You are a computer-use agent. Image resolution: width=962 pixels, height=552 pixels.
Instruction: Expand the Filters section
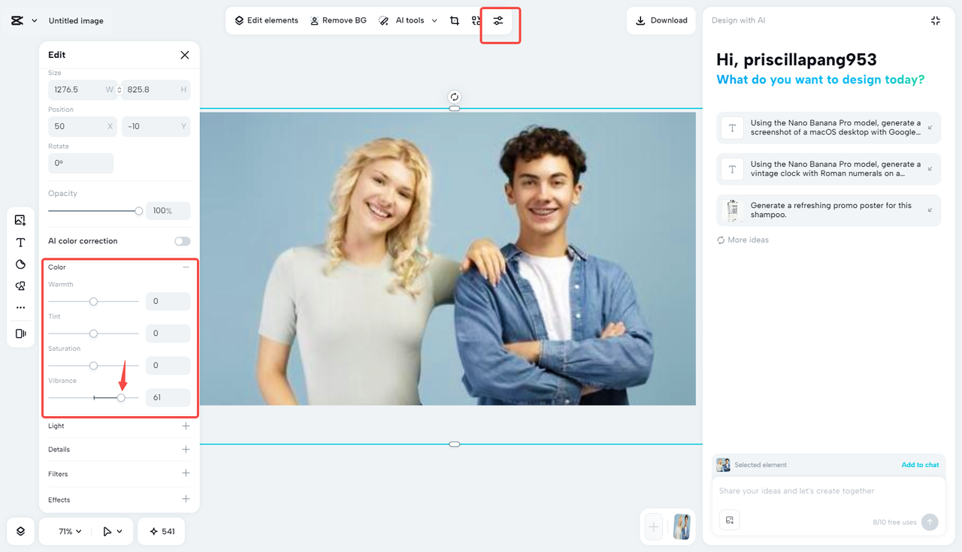(186, 473)
